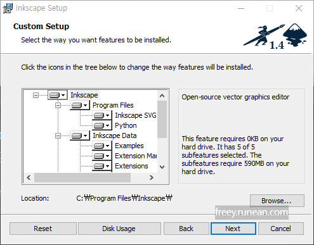Click the 'Open-source vector graphics editor' description
Image resolution: width=314 pixels, height=245 pixels.
235,97
